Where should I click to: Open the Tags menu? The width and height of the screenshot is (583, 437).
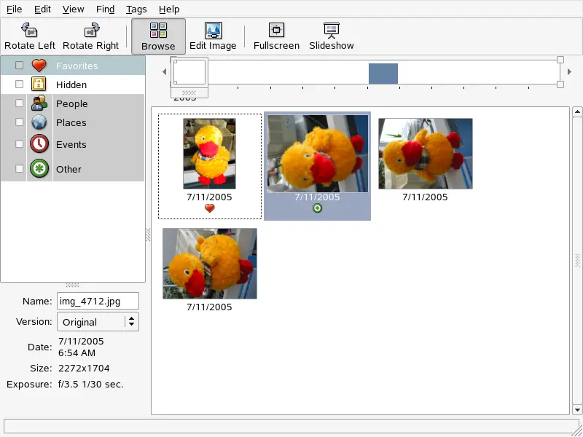(x=136, y=9)
